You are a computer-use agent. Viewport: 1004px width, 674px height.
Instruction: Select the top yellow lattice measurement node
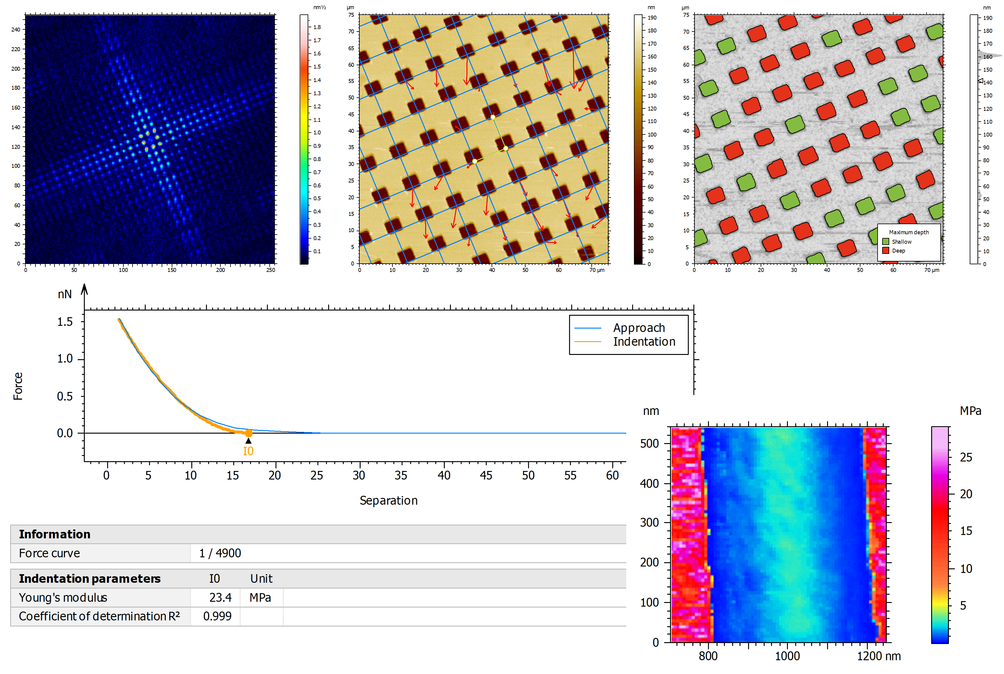pyautogui.click(x=493, y=117)
